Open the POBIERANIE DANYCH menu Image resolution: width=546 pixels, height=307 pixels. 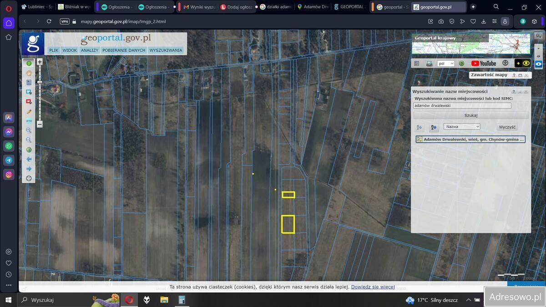coord(124,50)
